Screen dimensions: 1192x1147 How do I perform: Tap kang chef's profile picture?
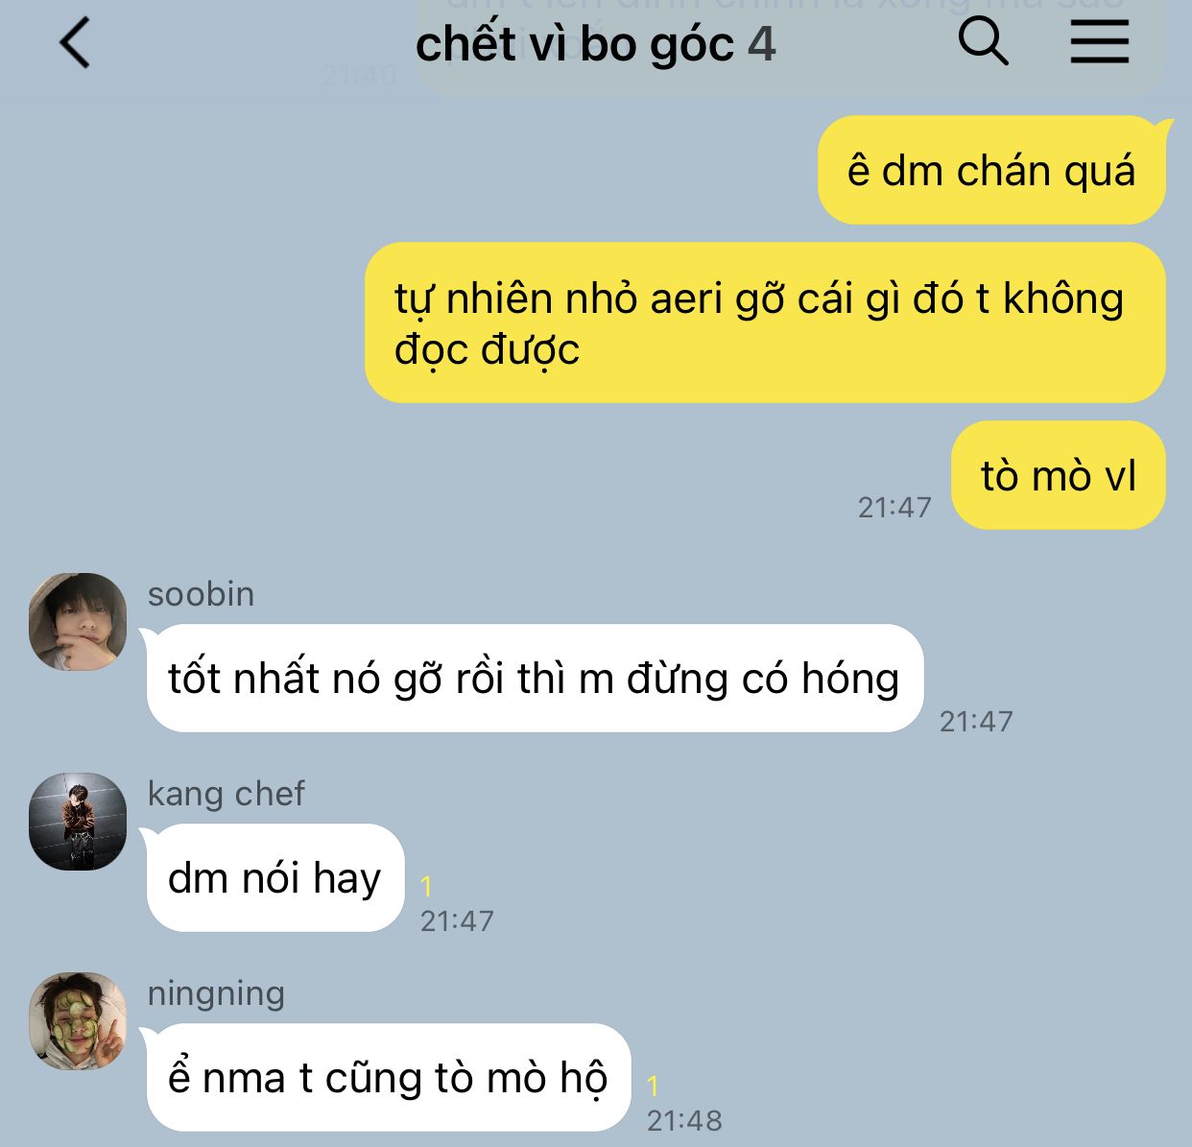click(78, 822)
